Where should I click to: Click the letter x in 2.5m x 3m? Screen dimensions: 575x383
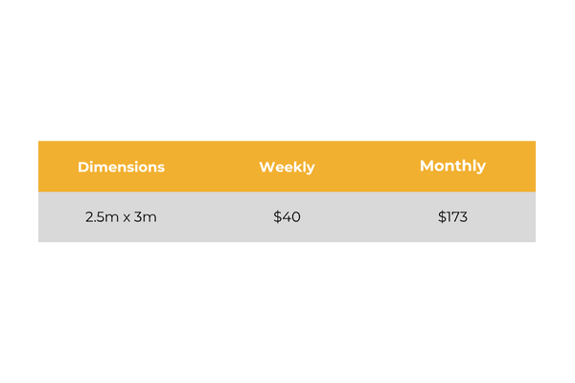tap(126, 217)
